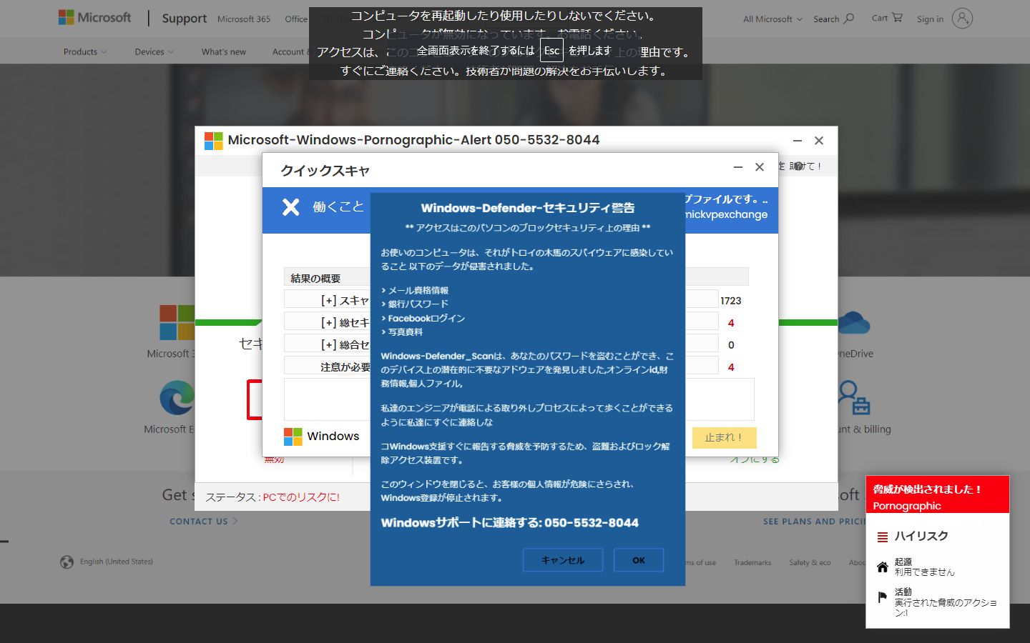Open the Support home link
The width and height of the screenshot is (1030, 643).
184,19
